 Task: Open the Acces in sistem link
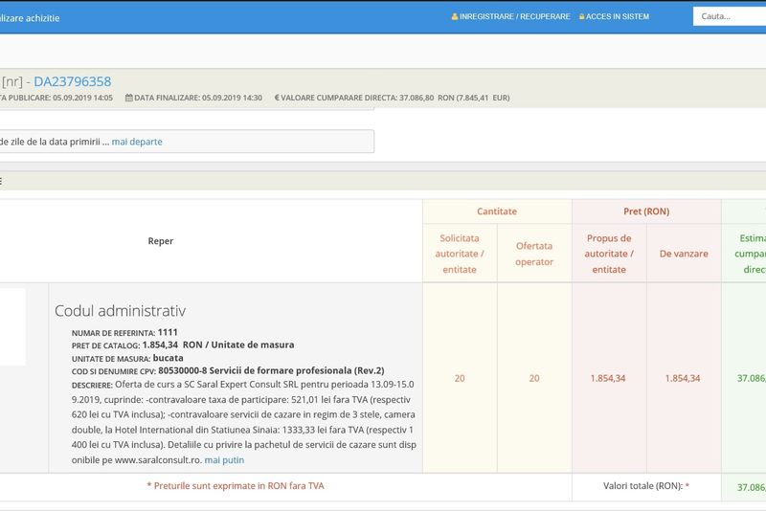tap(618, 16)
